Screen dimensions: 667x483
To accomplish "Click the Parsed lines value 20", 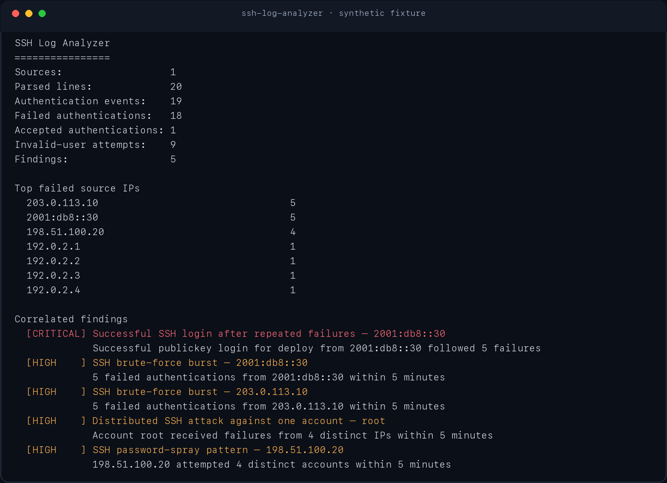I will [x=176, y=87].
